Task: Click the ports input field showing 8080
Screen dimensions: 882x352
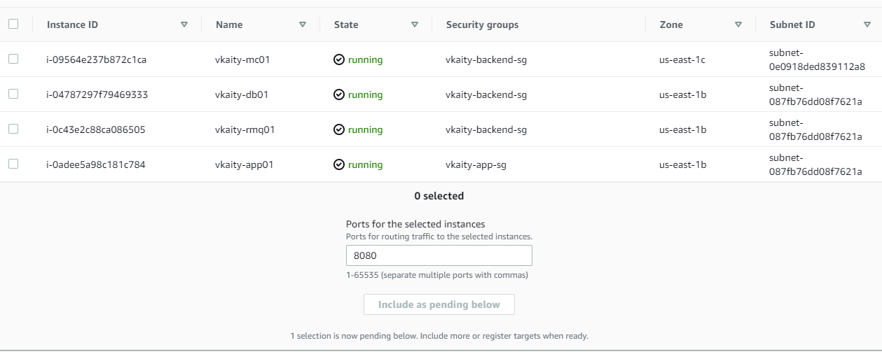Action: pyautogui.click(x=439, y=255)
